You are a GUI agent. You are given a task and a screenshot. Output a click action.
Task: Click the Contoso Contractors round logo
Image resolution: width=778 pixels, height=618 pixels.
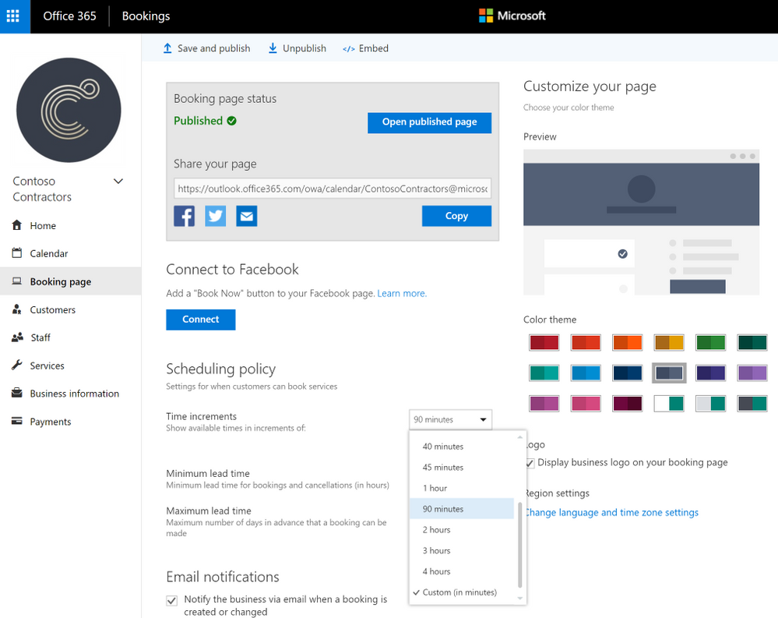coord(69,110)
